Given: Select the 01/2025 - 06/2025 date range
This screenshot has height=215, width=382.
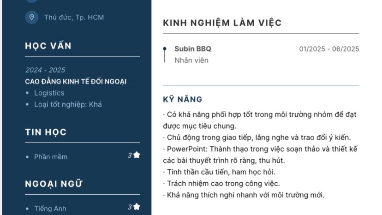Looking at the screenshot, I should (x=329, y=49).
